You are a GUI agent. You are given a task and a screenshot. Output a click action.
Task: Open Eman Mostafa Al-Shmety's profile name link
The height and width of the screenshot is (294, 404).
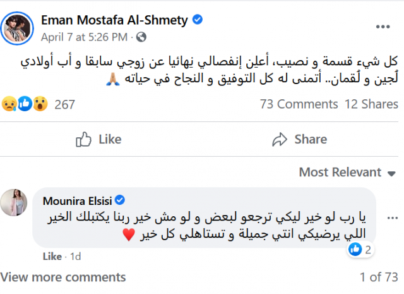[114, 20]
